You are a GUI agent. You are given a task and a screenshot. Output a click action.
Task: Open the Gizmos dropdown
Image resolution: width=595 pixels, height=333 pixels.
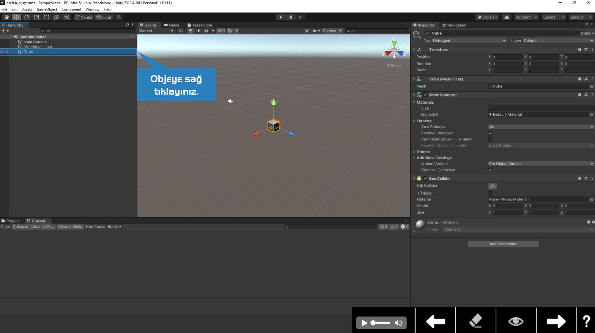(332, 31)
